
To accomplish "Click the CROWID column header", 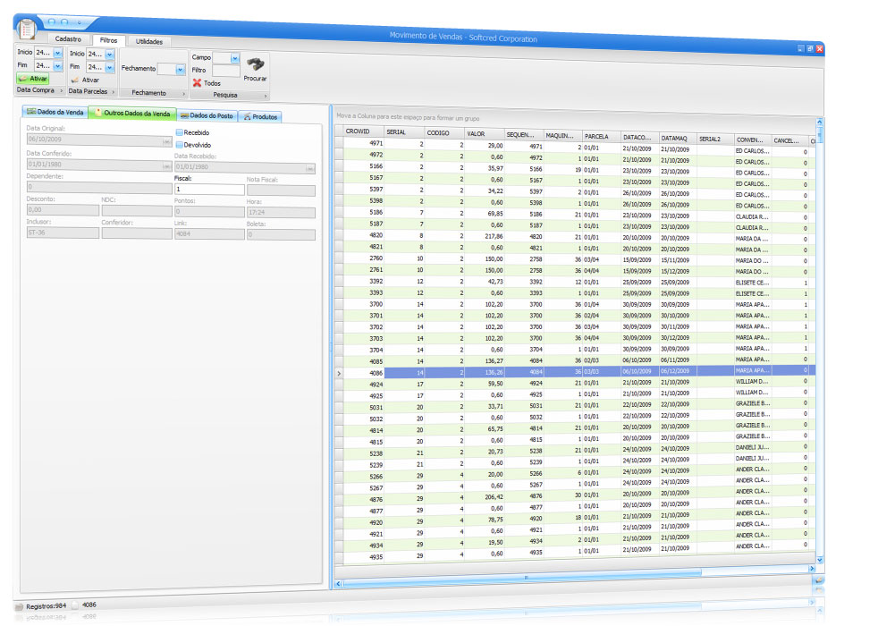I will pos(362,131).
